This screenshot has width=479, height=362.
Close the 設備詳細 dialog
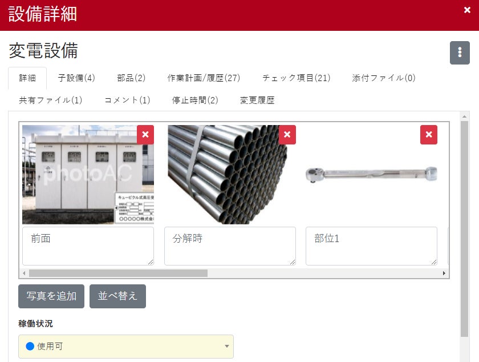[x=467, y=10]
